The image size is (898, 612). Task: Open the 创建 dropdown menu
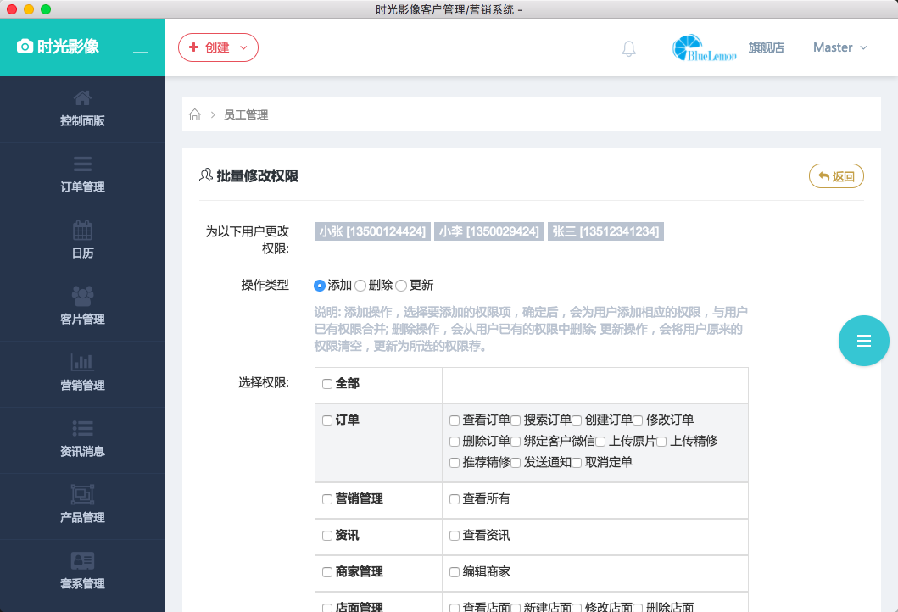(x=218, y=47)
